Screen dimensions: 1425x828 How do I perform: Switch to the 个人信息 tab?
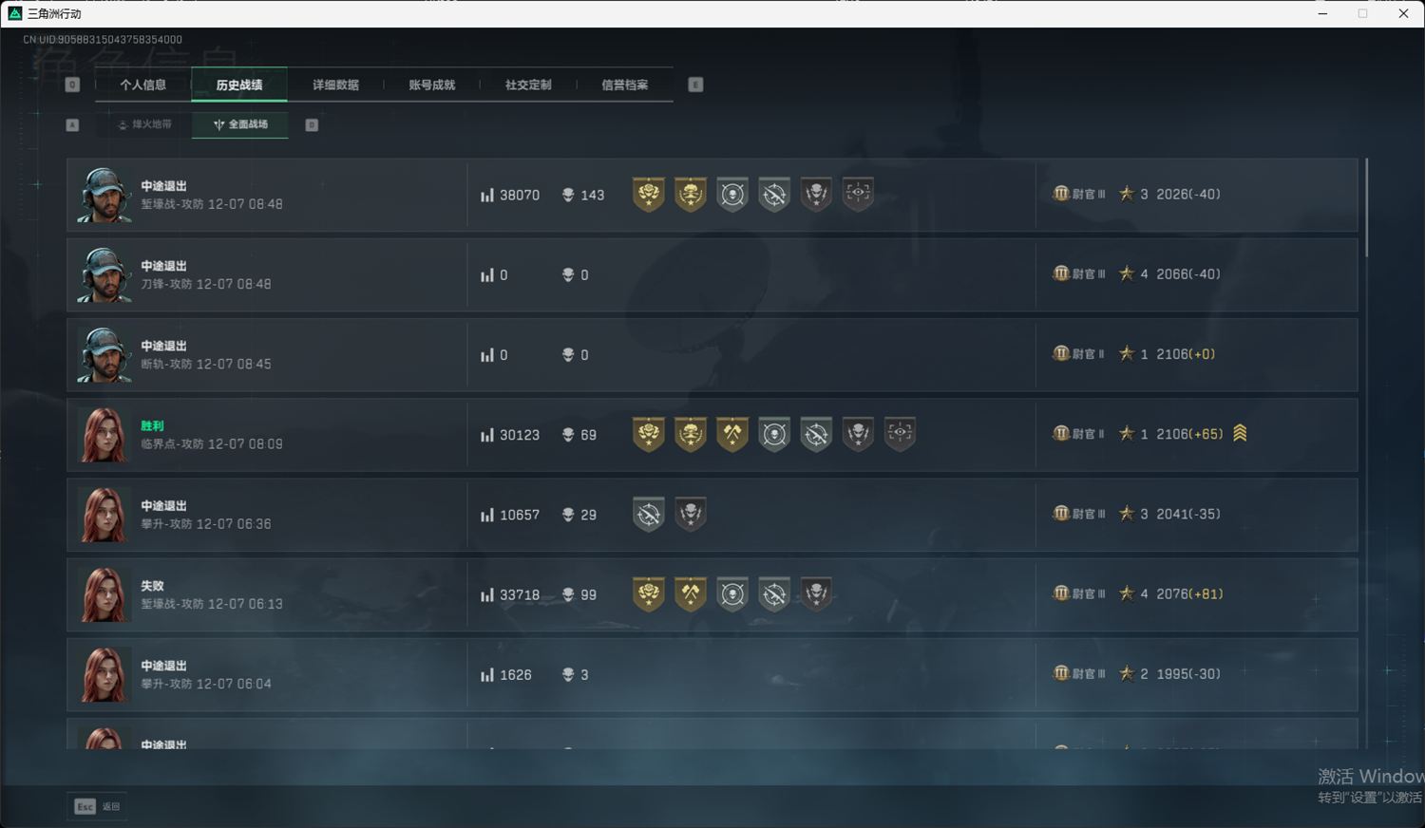tap(143, 85)
